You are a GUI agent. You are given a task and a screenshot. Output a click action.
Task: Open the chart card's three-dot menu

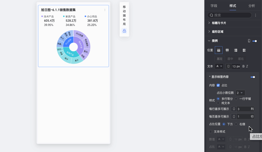pos(105,10)
